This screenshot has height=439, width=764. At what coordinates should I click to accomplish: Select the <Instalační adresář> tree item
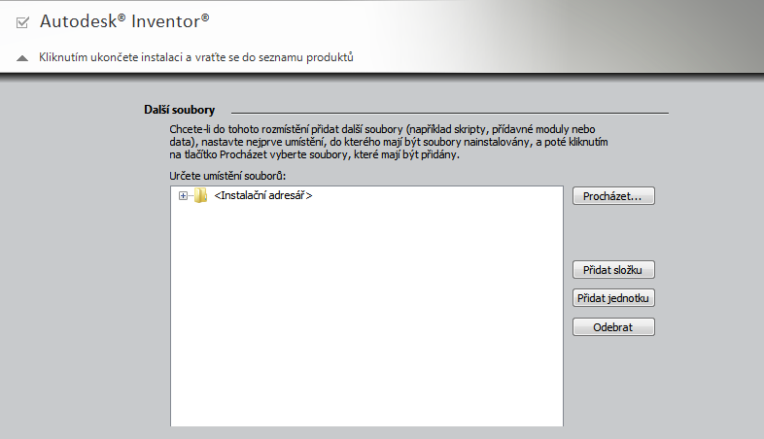(x=262, y=196)
